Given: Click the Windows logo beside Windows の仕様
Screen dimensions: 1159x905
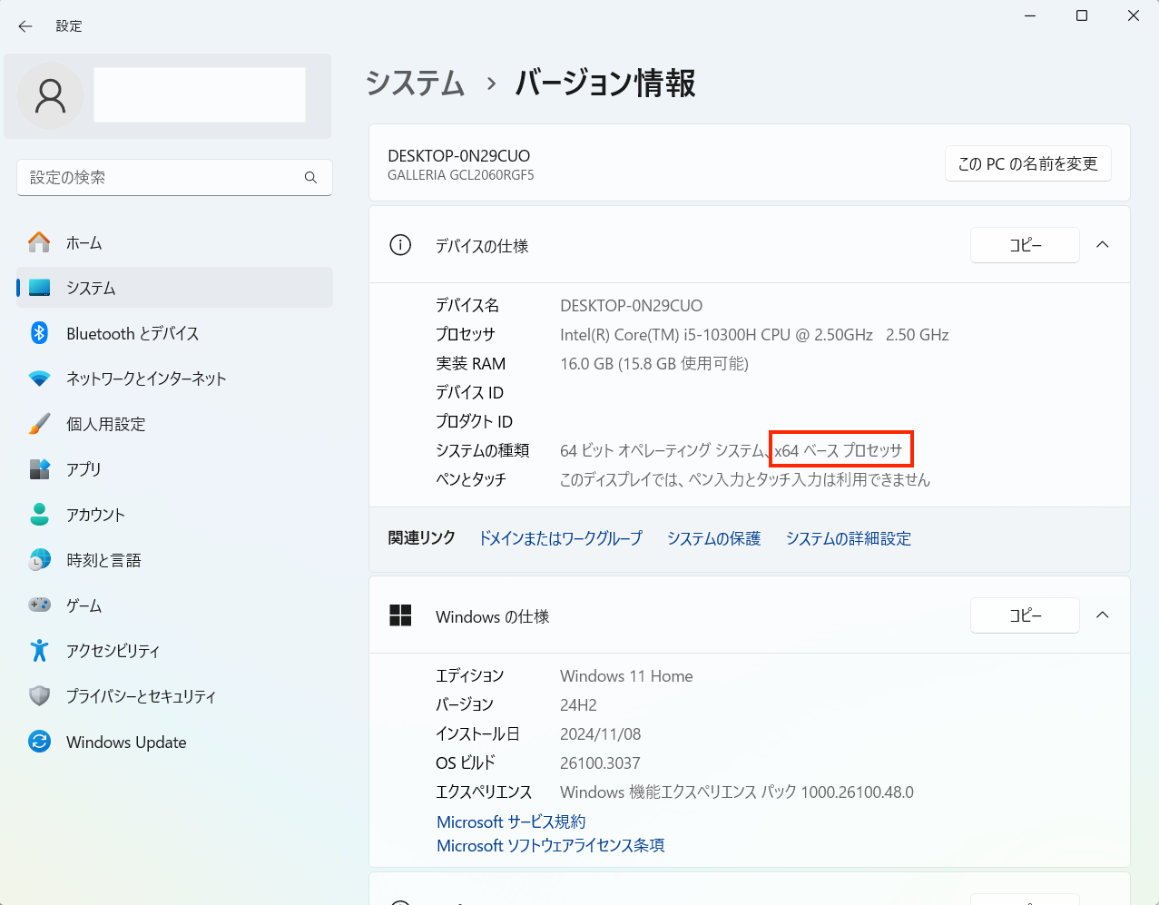Looking at the screenshot, I should [400, 616].
